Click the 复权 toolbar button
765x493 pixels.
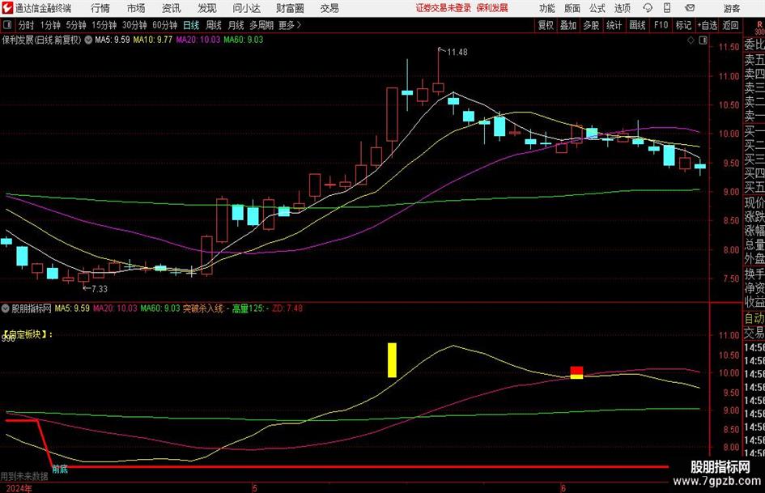click(x=546, y=25)
